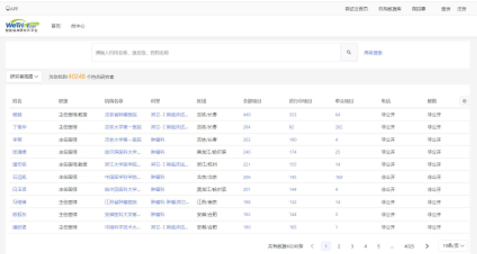This screenshot has width=477, height=254.
Task: Click the ongoing trials value 155
Action: (x=293, y=164)
